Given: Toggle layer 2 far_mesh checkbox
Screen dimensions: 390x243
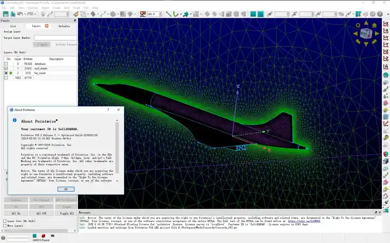Looking at the screenshot, I should (x=6, y=73).
